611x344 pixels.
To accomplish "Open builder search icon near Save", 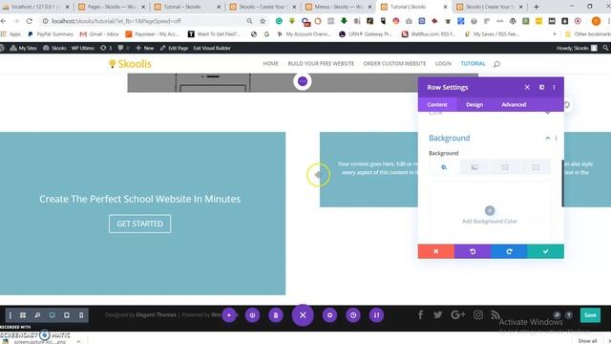I will click(x=557, y=315).
